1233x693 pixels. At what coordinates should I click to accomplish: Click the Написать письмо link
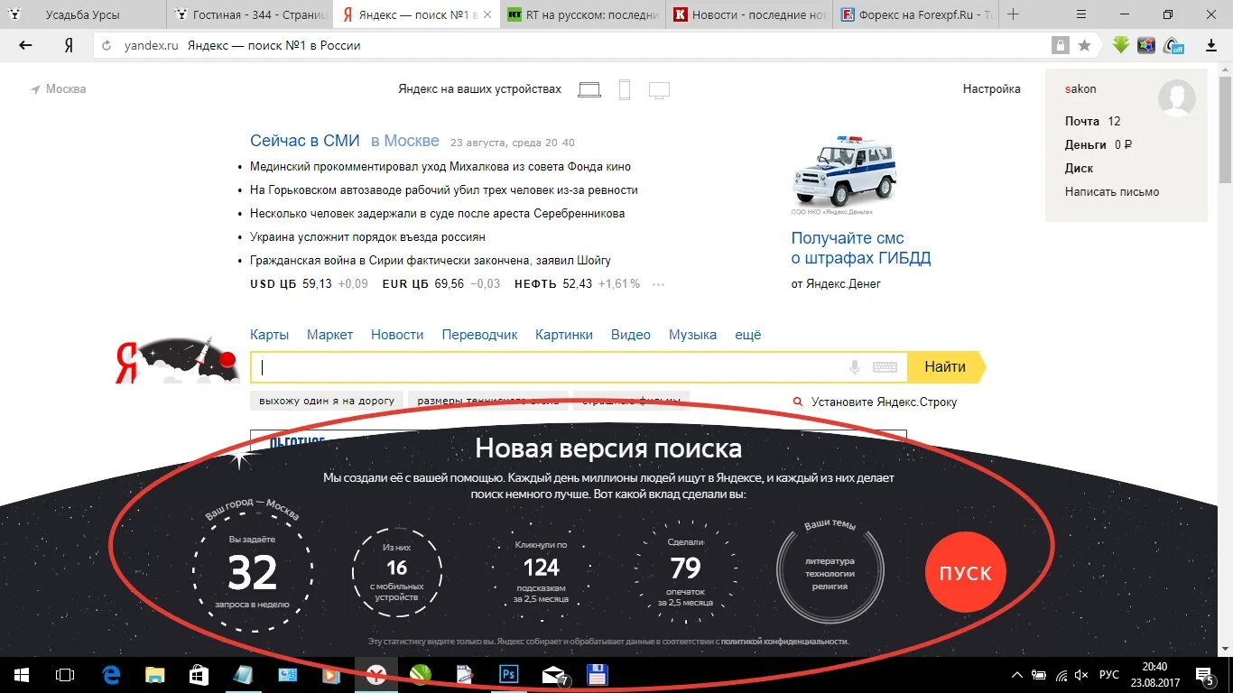pos(1112,191)
